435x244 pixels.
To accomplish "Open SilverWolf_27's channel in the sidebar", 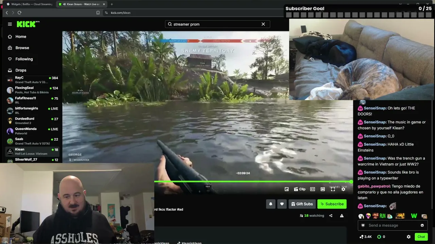I will click(33, 160).
